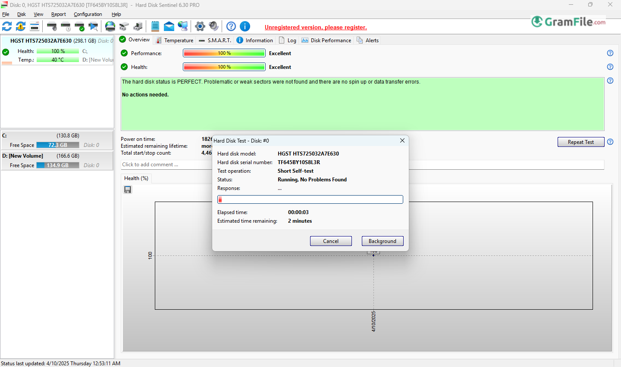Click the help icon next to Repeat Test
Viewport: 621px width, 367px height.
[x=610, y=142]
